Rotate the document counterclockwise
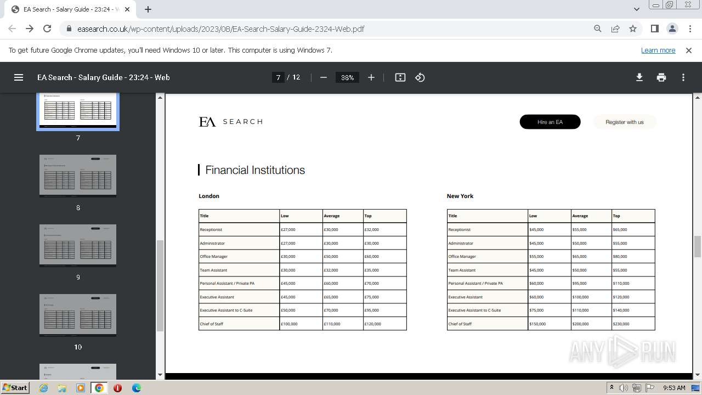702x395 pixels. tap(420, 77)
